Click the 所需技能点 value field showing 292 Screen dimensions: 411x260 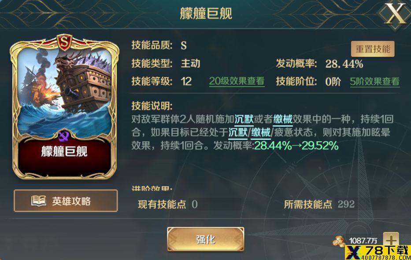point(361,204)
